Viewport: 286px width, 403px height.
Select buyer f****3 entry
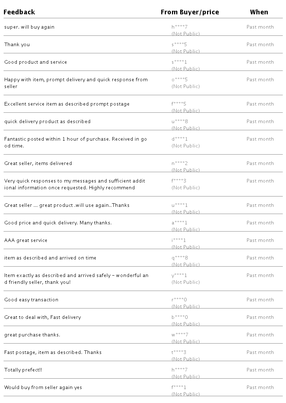pyautogui.click(x=179, y=181)
